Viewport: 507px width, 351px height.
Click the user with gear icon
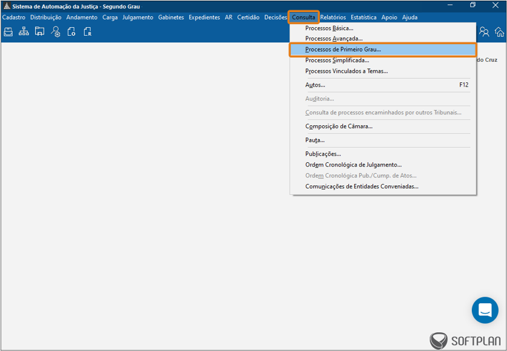coord(56,32)
